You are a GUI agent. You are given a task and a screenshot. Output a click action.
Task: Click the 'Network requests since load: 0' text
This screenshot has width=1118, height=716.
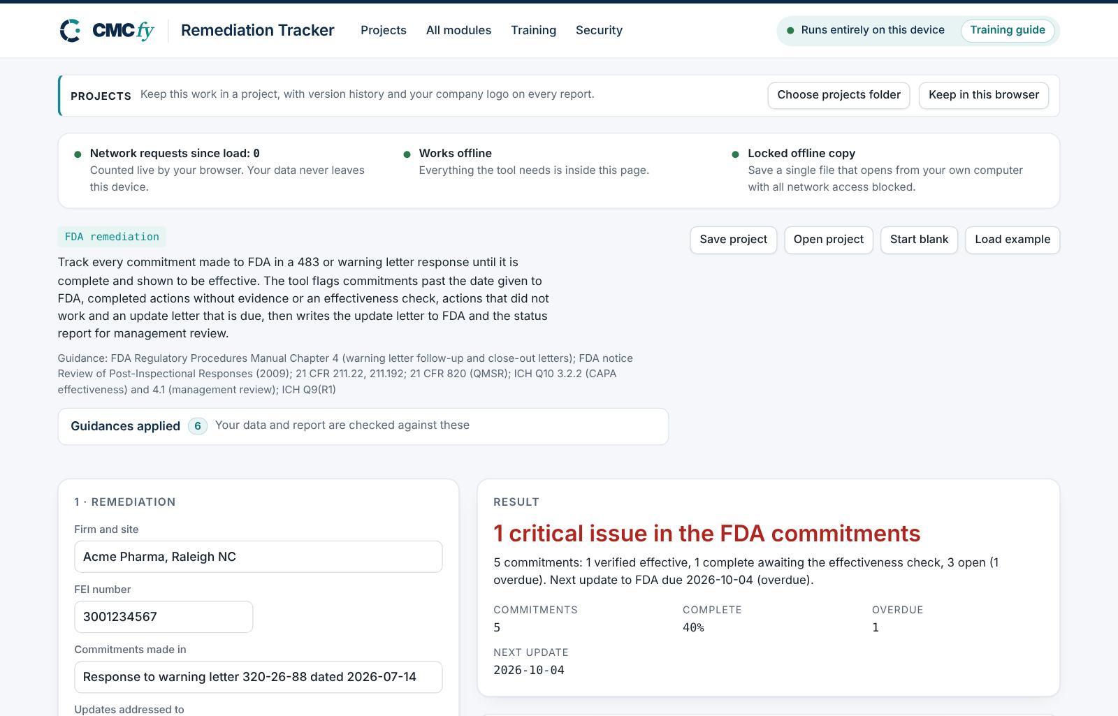point(175,153)
